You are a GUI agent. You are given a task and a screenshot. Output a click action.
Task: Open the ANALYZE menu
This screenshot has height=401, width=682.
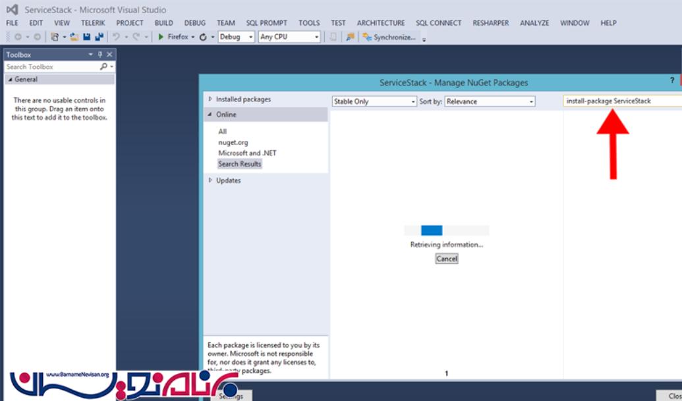pyautogui.click(x=534, y=22)
